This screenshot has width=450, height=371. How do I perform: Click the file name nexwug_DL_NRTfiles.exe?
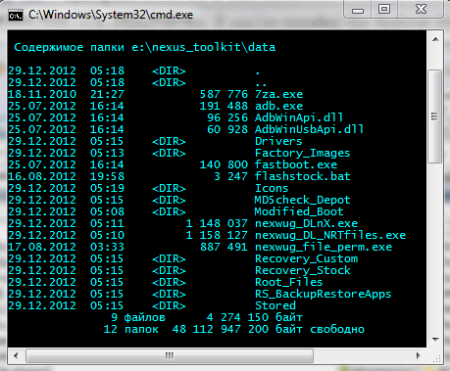click(330, 235)
